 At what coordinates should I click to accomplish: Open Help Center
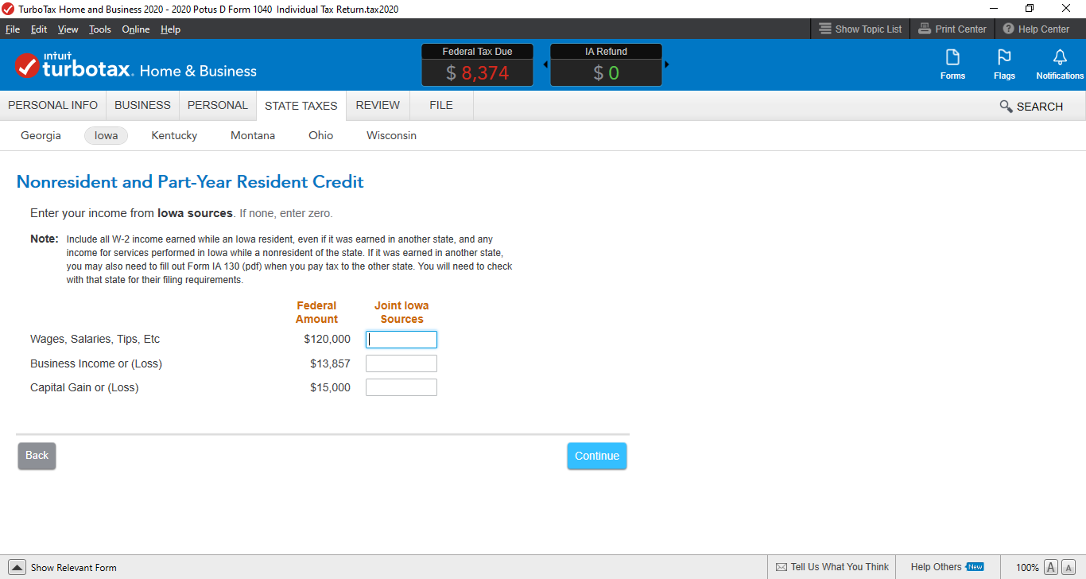(x=1036, y=29)
